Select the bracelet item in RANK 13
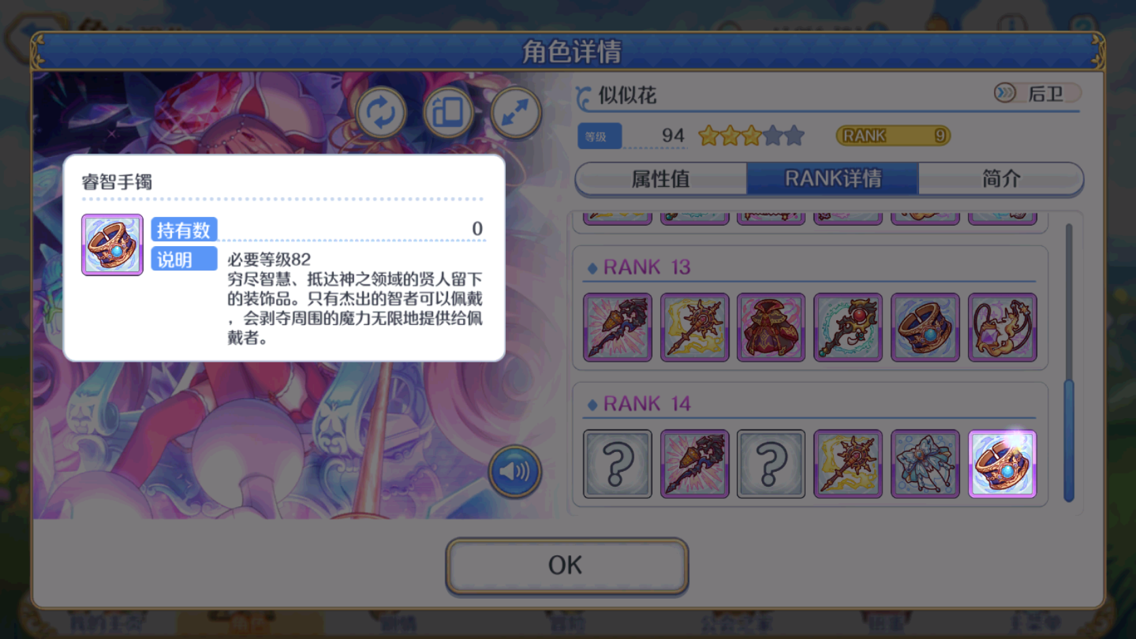Image resolution: width=1136 pixels, height=639 pixels. (925, 327)
